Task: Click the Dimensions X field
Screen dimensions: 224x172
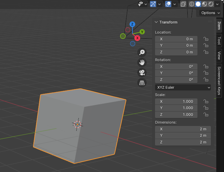Action: (x=183, y=129)
